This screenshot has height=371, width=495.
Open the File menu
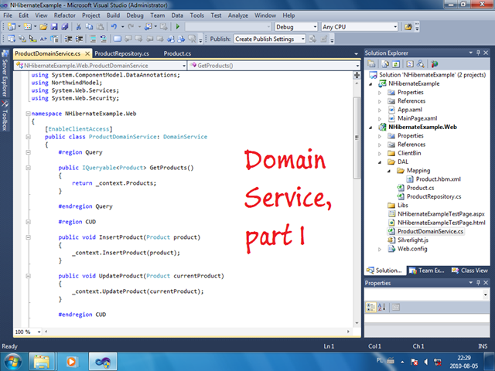8,15
